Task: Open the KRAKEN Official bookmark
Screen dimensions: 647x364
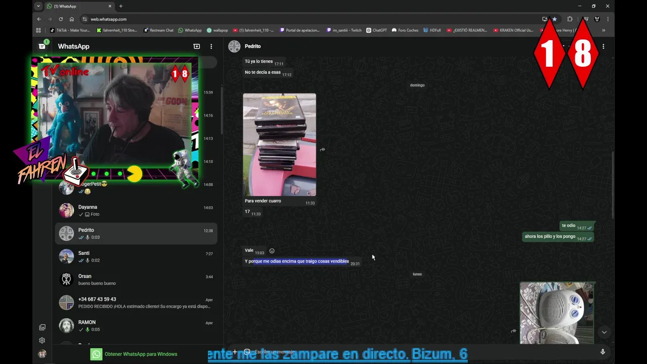Action: coord(513,30)
